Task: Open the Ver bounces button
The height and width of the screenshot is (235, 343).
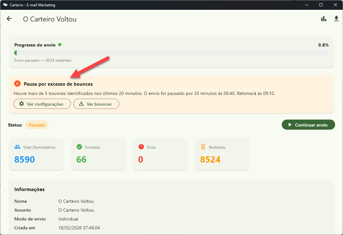Action: (x=96, y=104)
